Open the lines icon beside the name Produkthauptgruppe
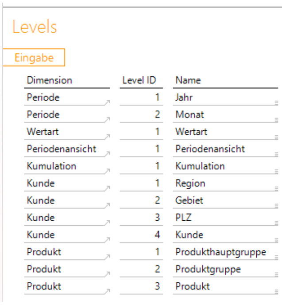Image resolution: width=282 pixels, height=305 pixels. pyautogui.click(x=276, y=257)
